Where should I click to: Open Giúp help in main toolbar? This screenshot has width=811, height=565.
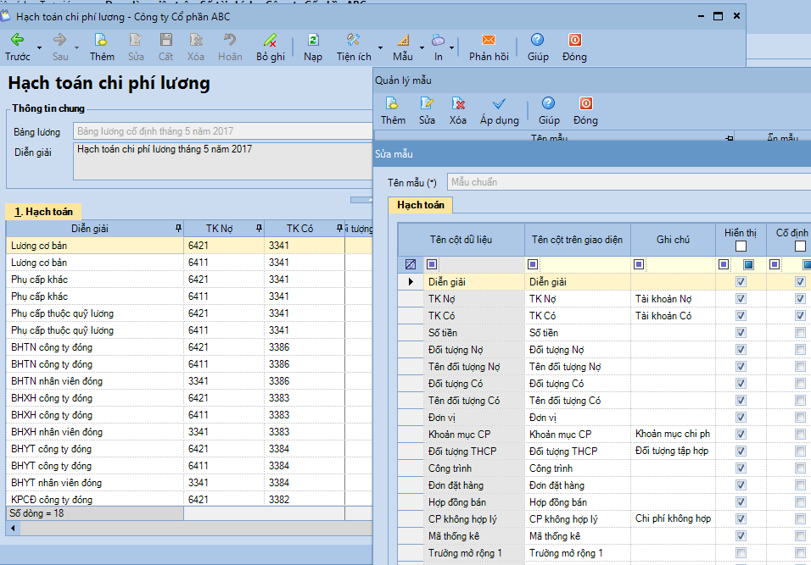pos(537,40)
